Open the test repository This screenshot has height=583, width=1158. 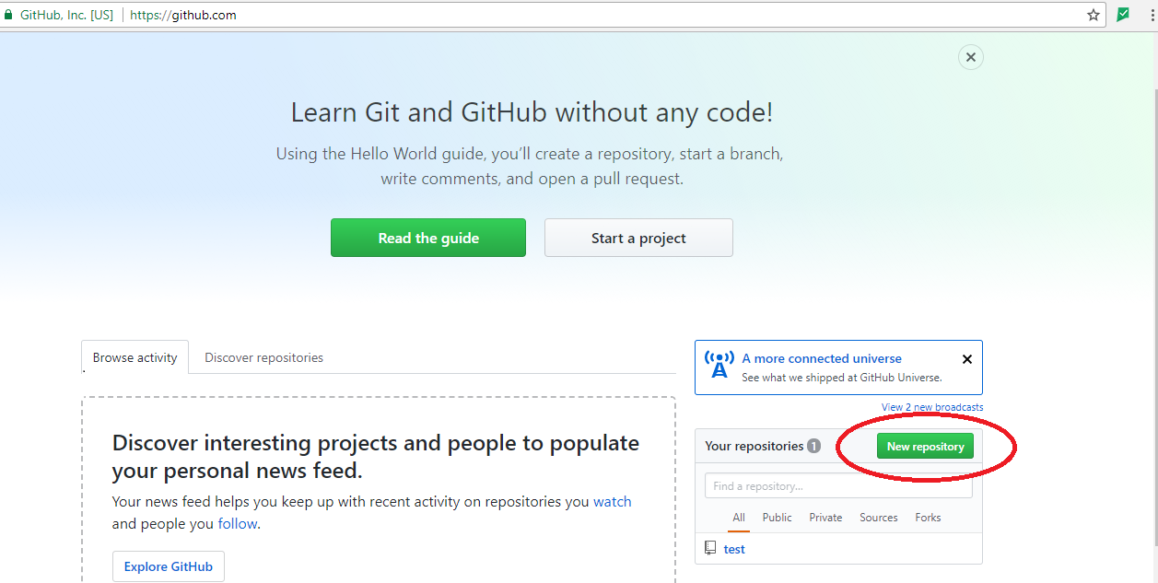[733, 548]
